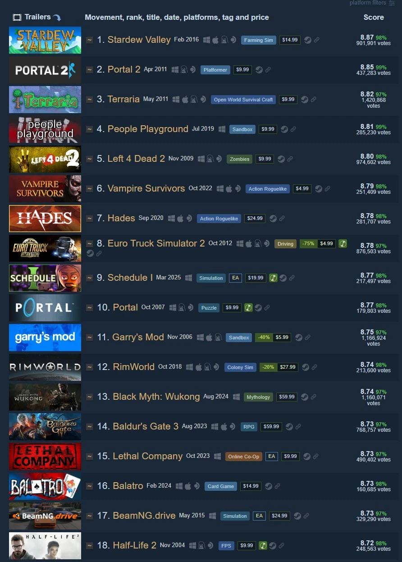This screenshot has width=402, height=562.
Task: Open the Black Myth: Wukong title link
Action: tap(156, 397)
